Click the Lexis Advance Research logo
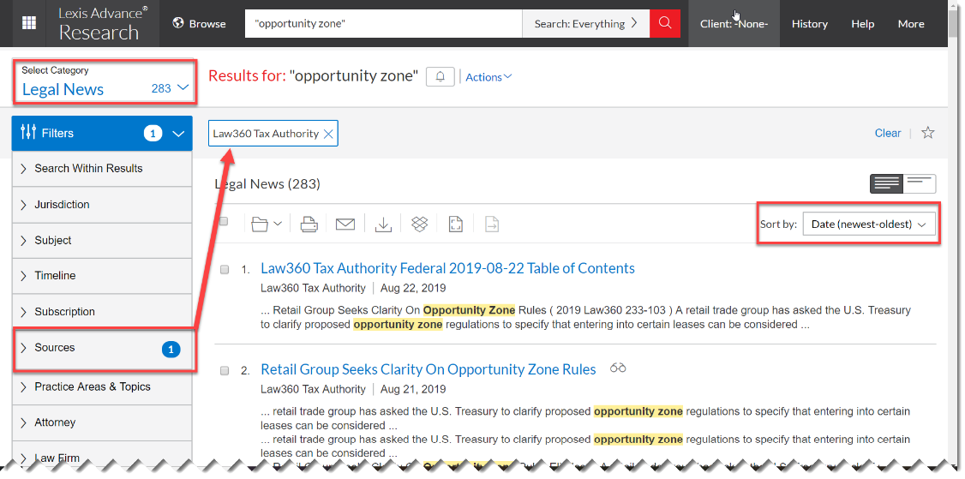The image size is (965, 479). coord(103,24)
